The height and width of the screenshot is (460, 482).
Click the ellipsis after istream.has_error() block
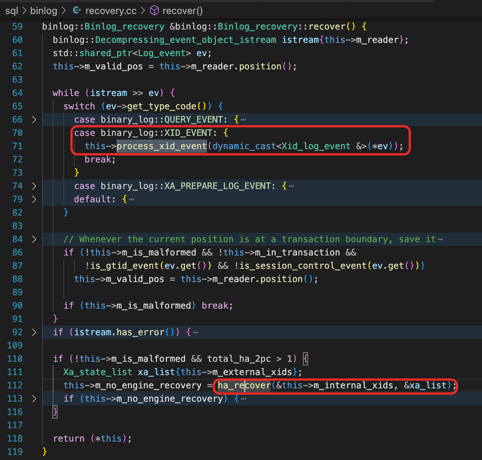pyautogui.click(x=196, y=332)
